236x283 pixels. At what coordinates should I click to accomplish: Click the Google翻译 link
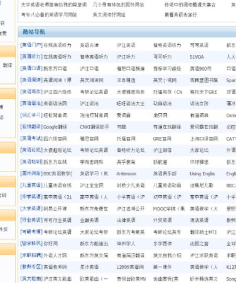tap(55, 127)
